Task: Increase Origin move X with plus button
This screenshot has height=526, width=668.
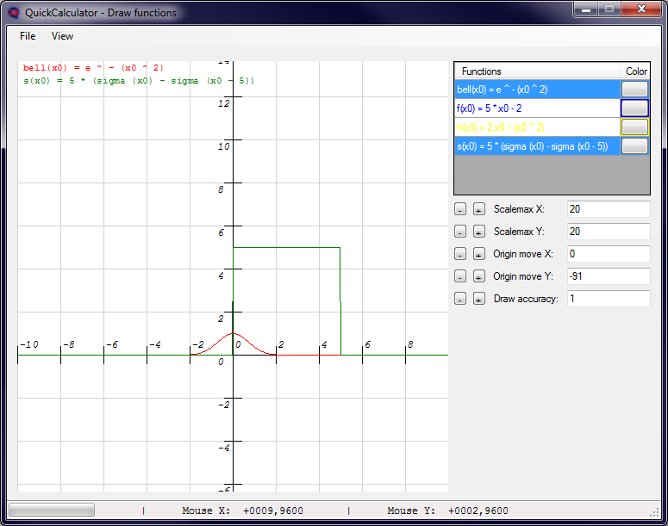Action: coord(479,254)
